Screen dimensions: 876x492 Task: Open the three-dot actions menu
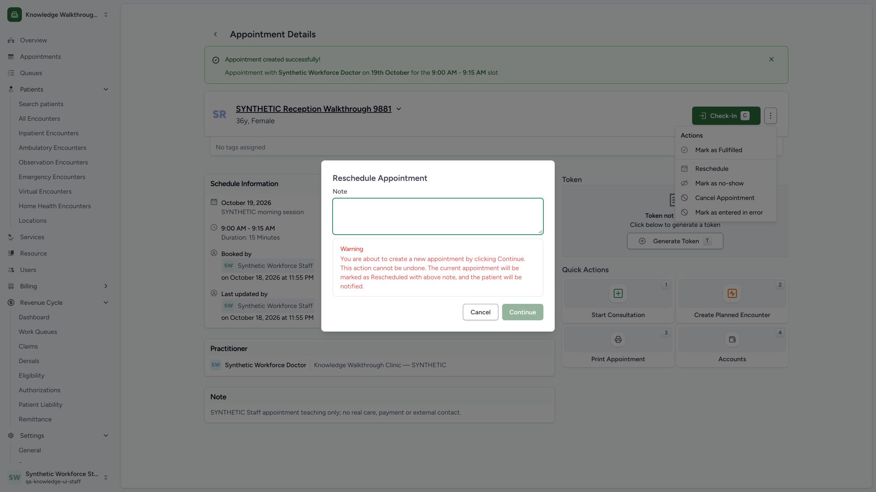[770, 116]
